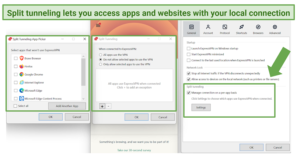Tick the Internet Explorer checkbox
Viewport: 297px width, 159px height.
[x=16, y=82]
